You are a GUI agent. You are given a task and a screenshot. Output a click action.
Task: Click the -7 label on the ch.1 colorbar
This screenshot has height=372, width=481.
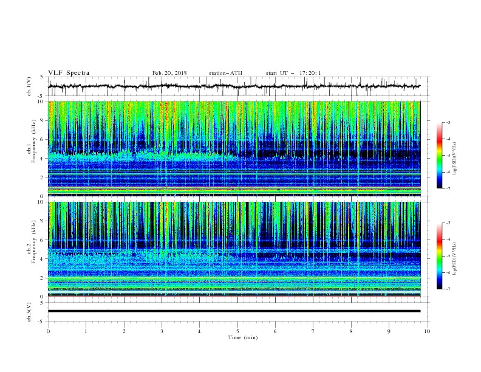448,188
